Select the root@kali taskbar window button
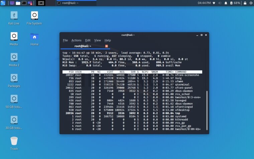Image resolution: width=254 pixels, height=159 pixels. pos(76,3)
